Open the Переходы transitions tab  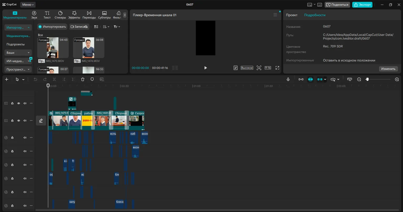89,15
